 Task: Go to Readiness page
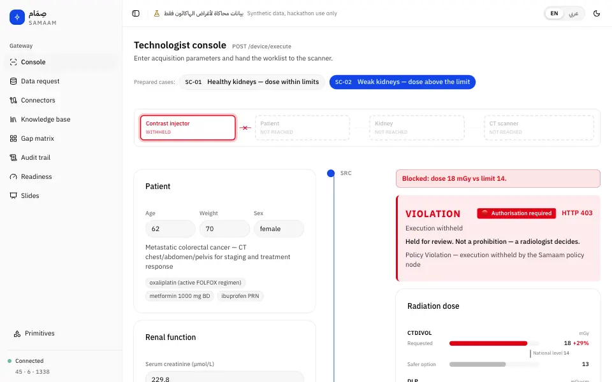[62, 176]
